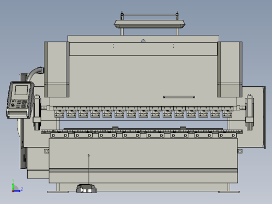Select the square bolt plate left of bed
272x204 pixels.
tap(47, 151)
